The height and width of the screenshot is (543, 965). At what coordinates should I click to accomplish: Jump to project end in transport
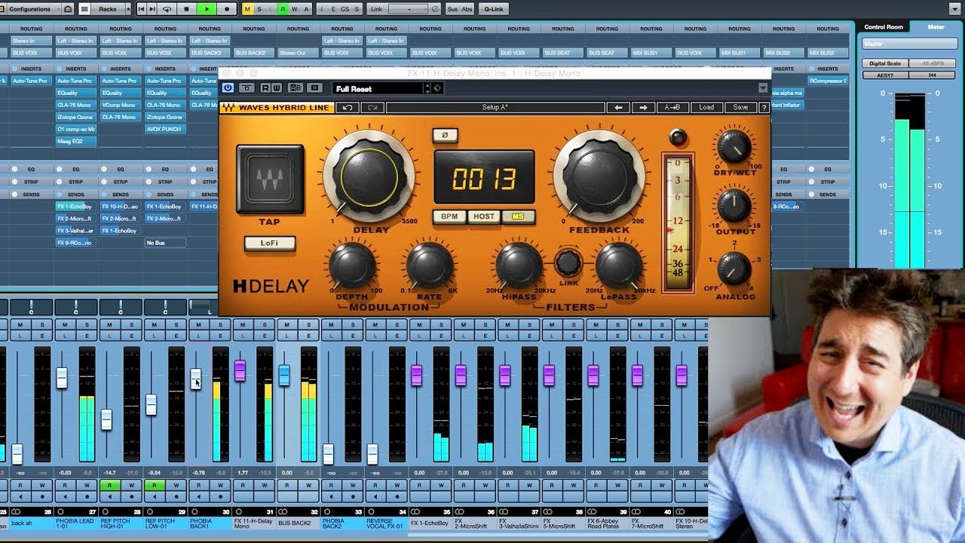[152, 9]
